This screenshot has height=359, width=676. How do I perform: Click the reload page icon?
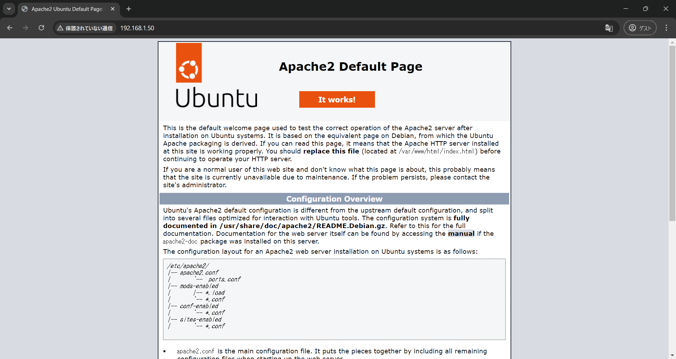coord(41,28)
